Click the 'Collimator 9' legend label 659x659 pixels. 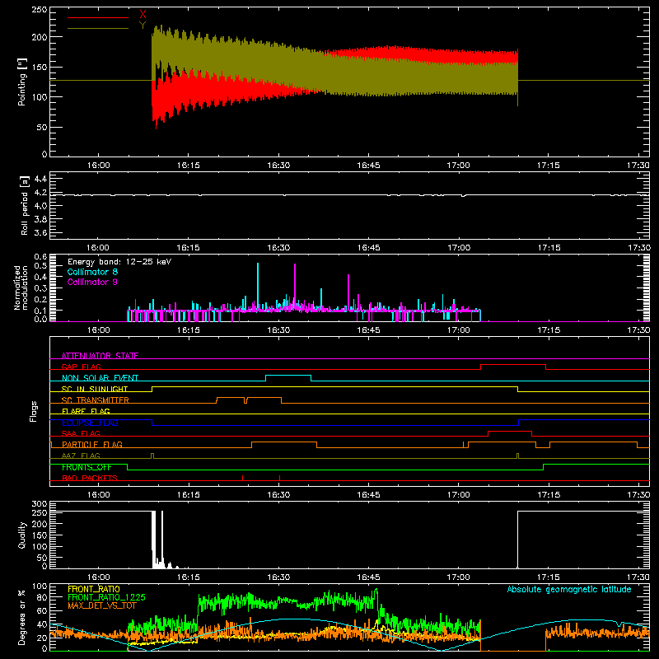click(92, 282)
